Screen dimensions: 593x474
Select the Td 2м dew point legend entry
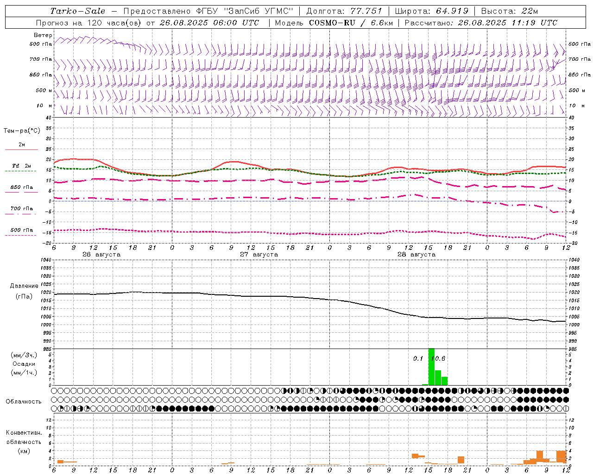[x=22, y=166]
